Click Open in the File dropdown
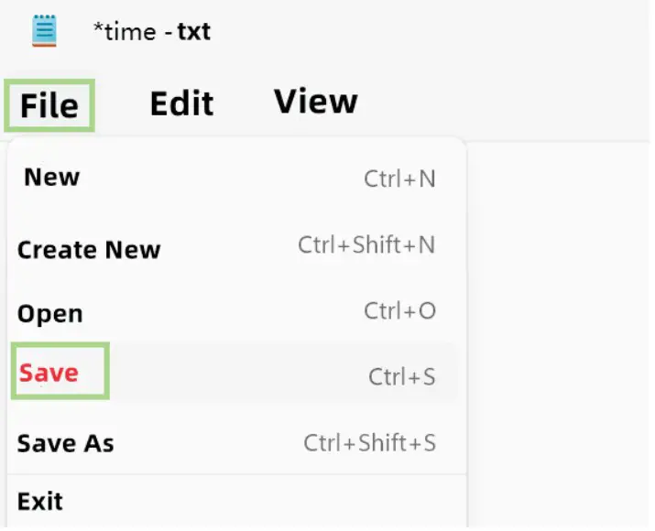 pos(50,313)
